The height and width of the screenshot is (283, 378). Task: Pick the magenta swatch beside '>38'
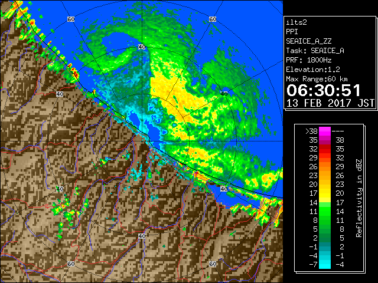point(325,131)
